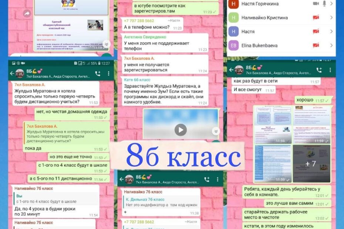
Task: Tap call icon in header above "Нет это индефикатор"
Action: [x=207, y=180]
